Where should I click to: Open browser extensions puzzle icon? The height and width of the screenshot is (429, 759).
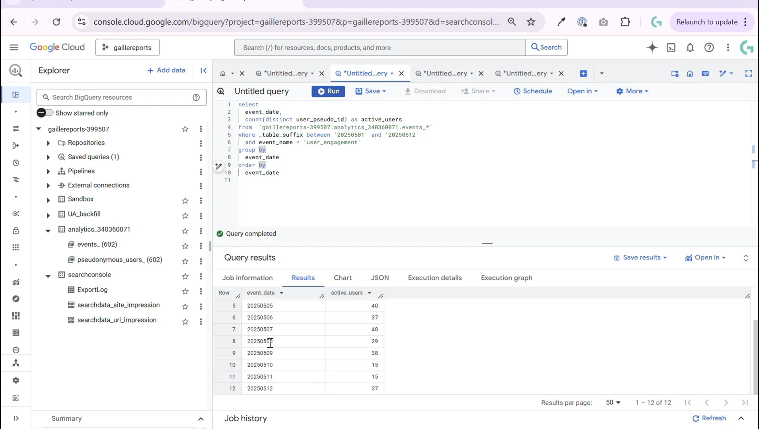[625, 22]
